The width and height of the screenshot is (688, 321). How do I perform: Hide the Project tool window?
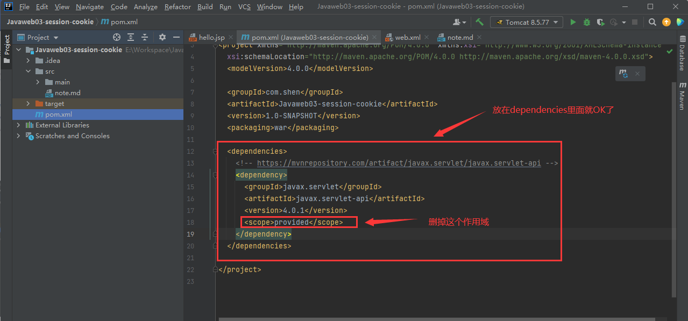click(x=176, y=37)
